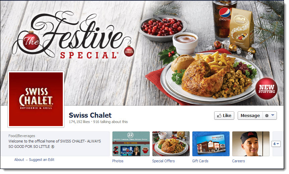This screenshot has height=174, width=289.
Task: Open the Photos app thumbnail
Action: point(131,144)
